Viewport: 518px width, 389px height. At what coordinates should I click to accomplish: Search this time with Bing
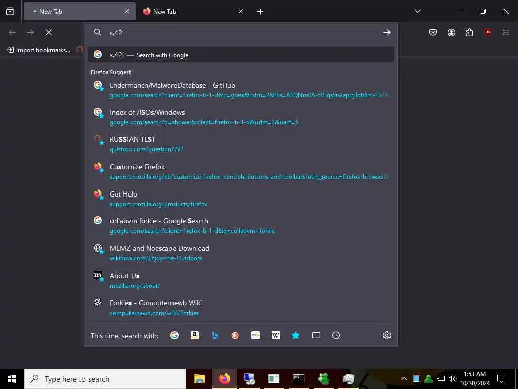pos(214,335)
